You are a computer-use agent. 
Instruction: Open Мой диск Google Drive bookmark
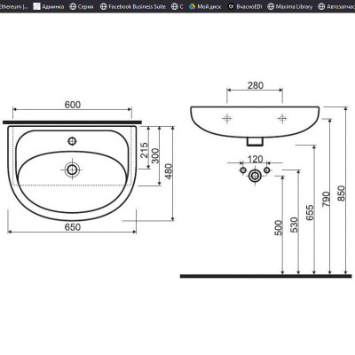(205, 6)
